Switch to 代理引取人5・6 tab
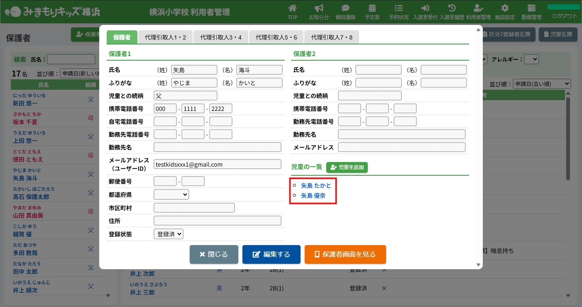This screenshot has height=307, width=582. coord(276,37)
